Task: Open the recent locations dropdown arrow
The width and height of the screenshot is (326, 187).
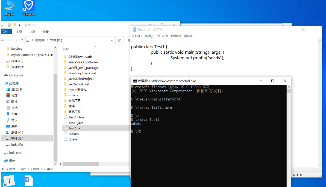Action: 17,40
